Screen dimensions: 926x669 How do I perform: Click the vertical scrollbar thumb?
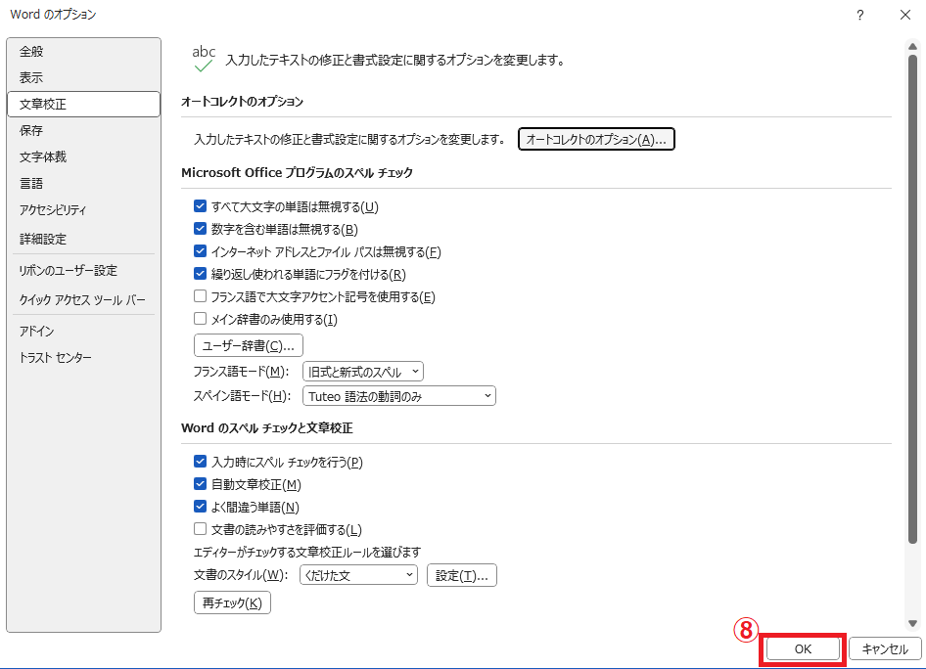click(x=913, y=299)
